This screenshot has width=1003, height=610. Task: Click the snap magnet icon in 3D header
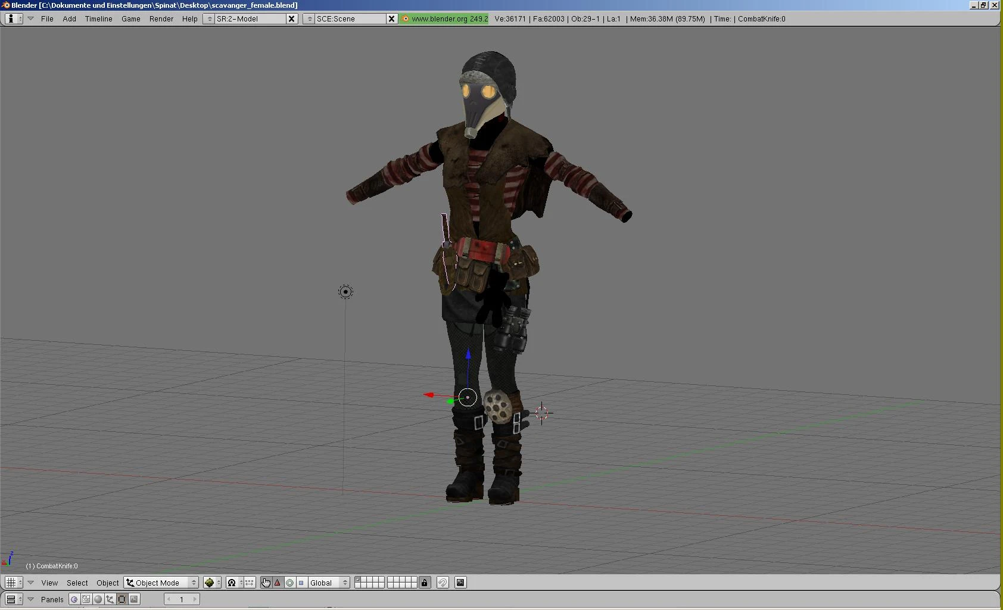pyautogui.click(x=443, y=583)
